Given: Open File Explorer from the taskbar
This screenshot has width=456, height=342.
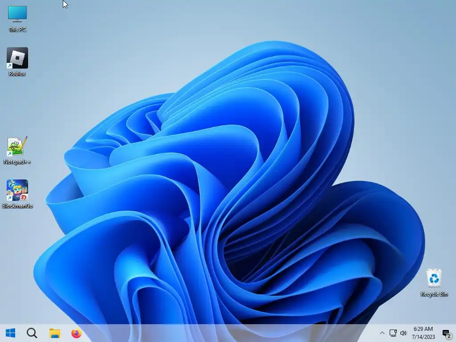Looking at the screenshot, I should pyautogui.click(x=54, y=333).
